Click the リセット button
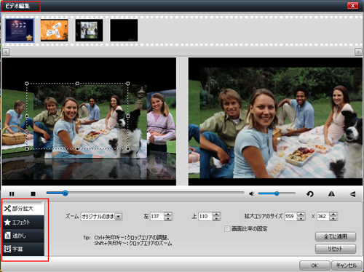364x272 pixels. pyautogui.click(x=336, y=249)
